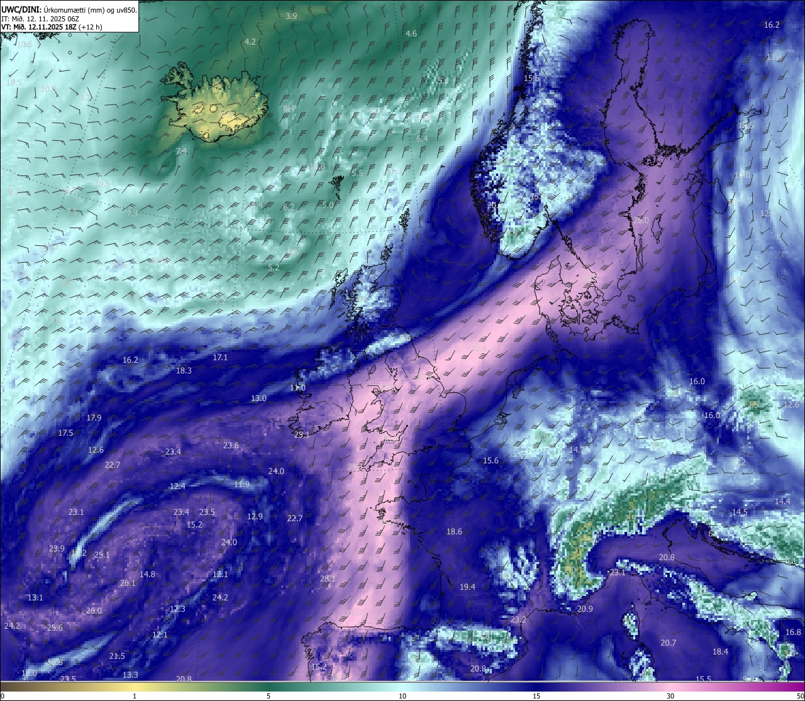Click the 'VT: Mið. 12.11.2025 18Z (+12 h)' valid time line
Image resolution: width=805 pixels, height=701 pixels.
(x=52, y=27)
